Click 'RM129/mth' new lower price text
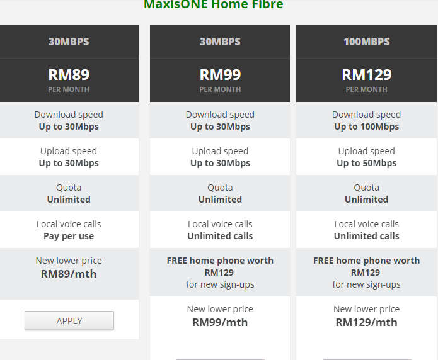This screenshot has height=360, width=438. click(x=367, y=322)
